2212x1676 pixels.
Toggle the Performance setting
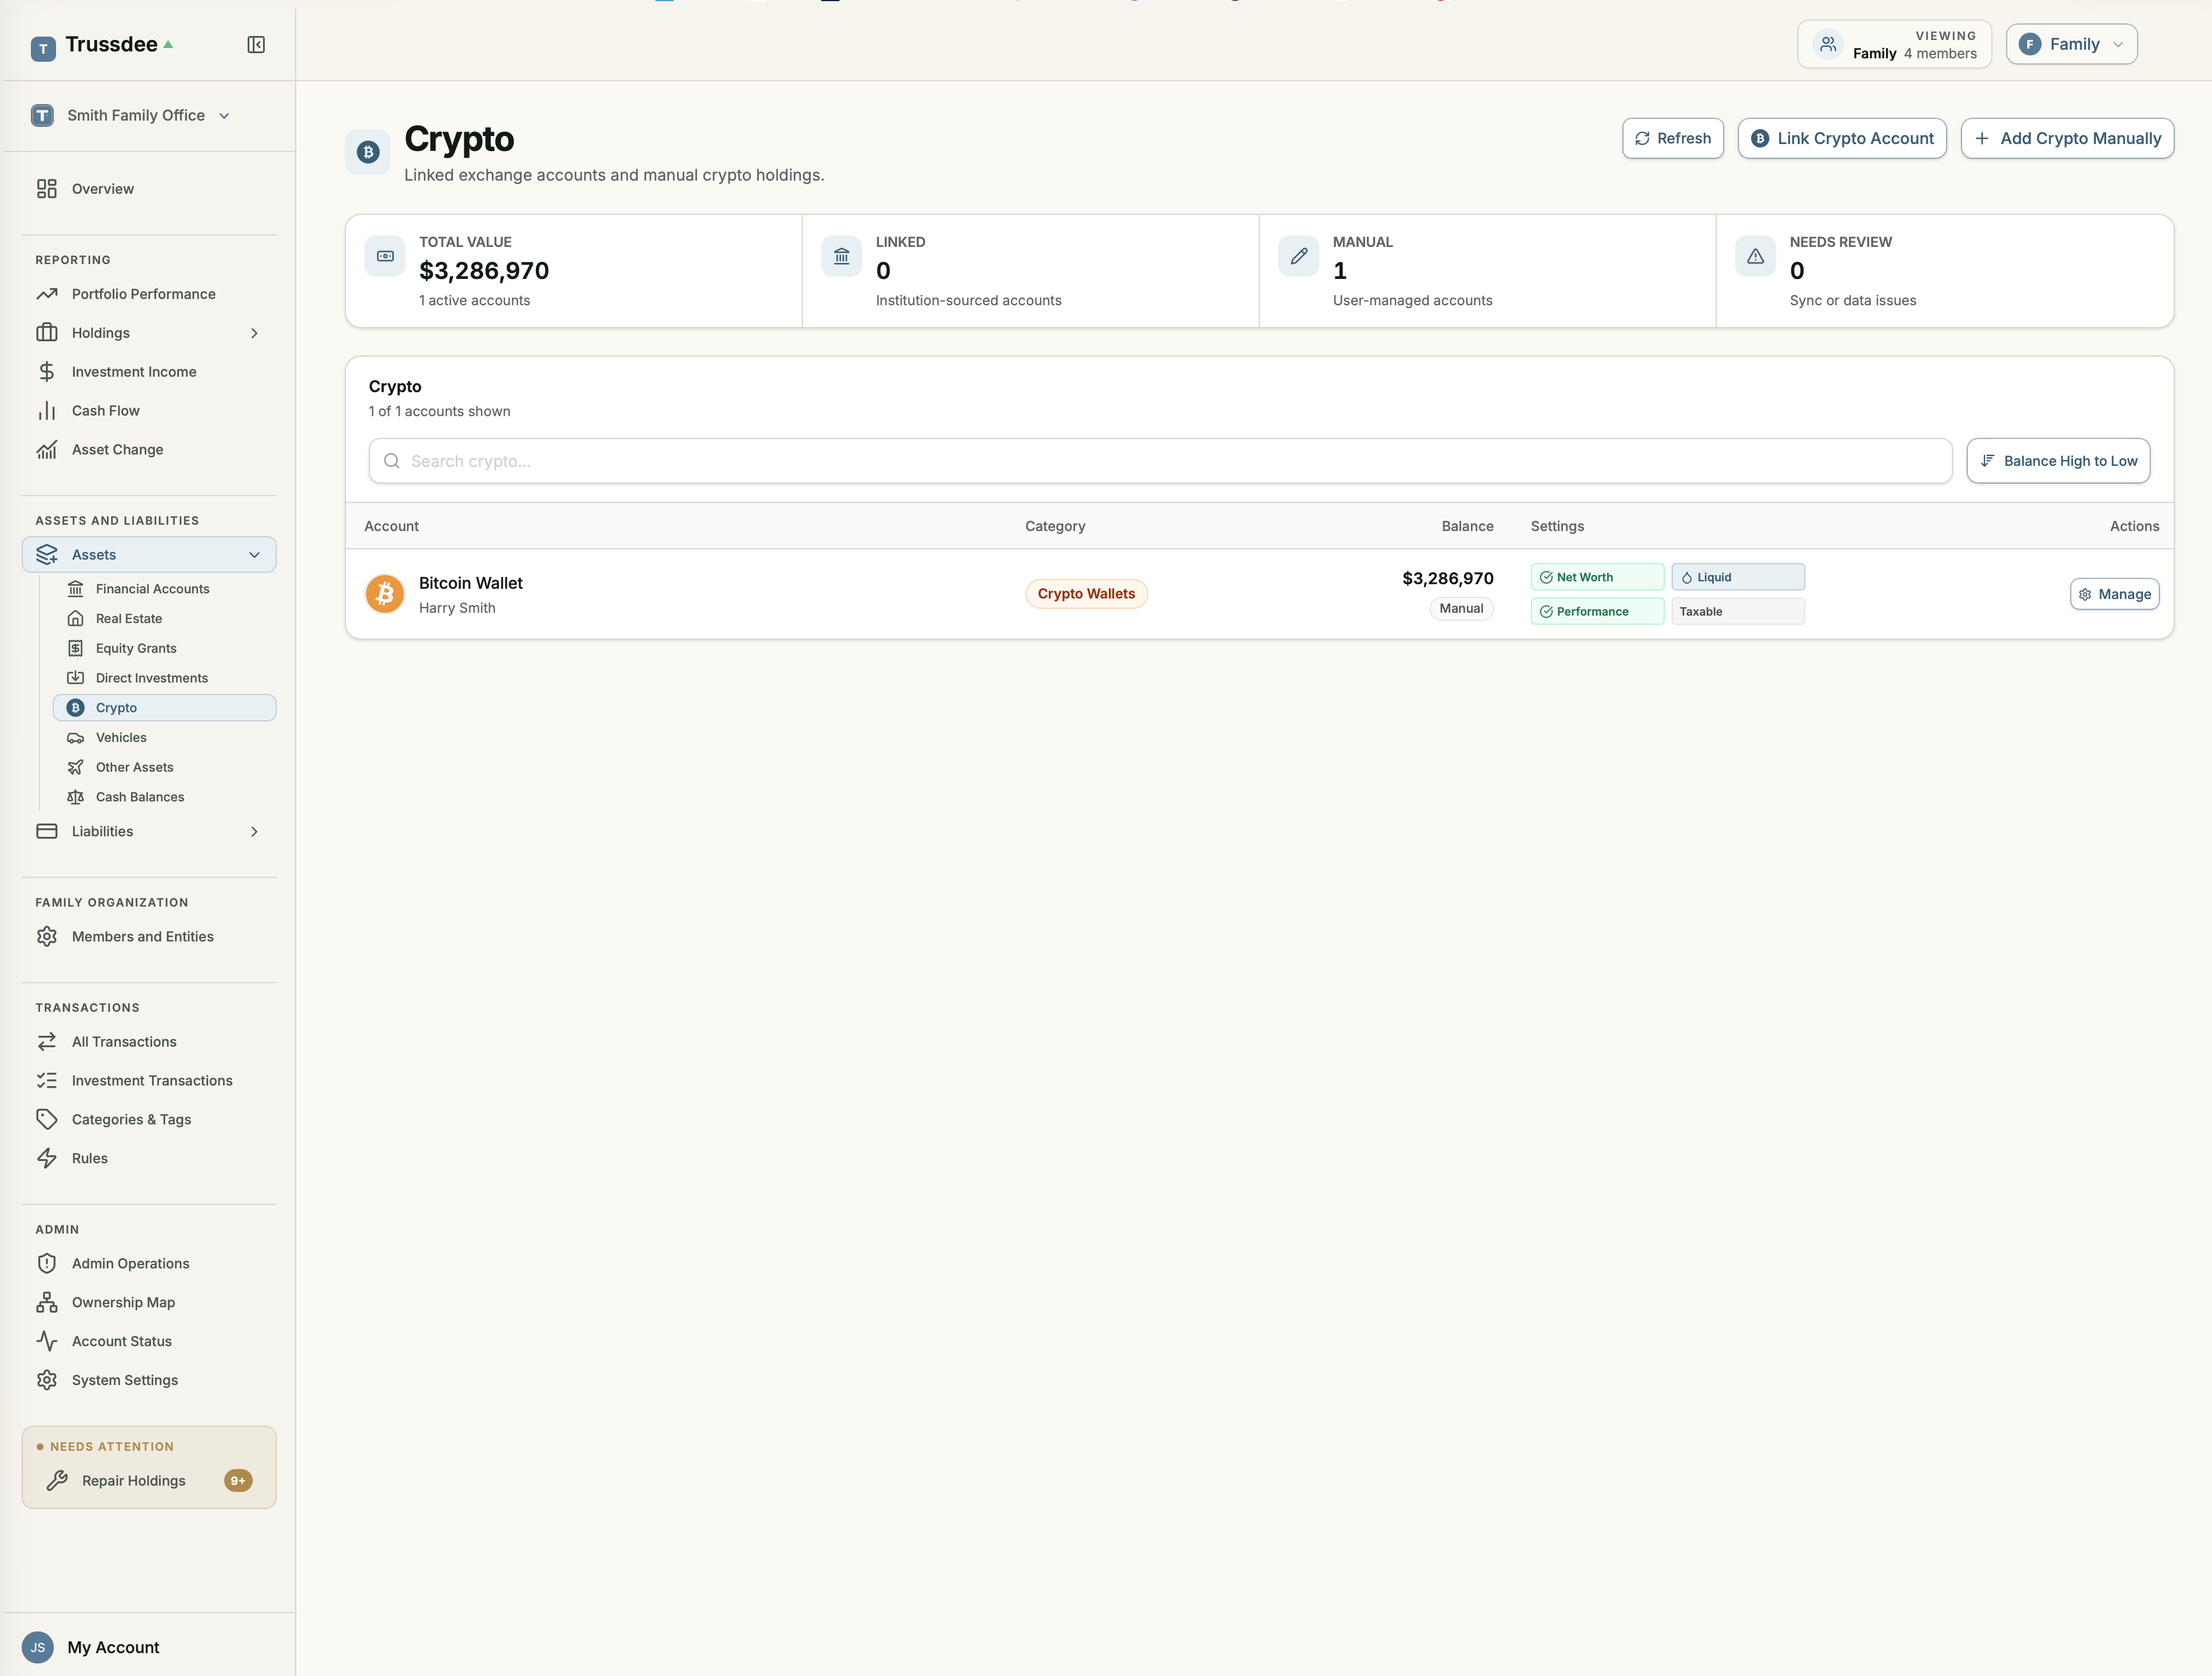point(1597,610)
